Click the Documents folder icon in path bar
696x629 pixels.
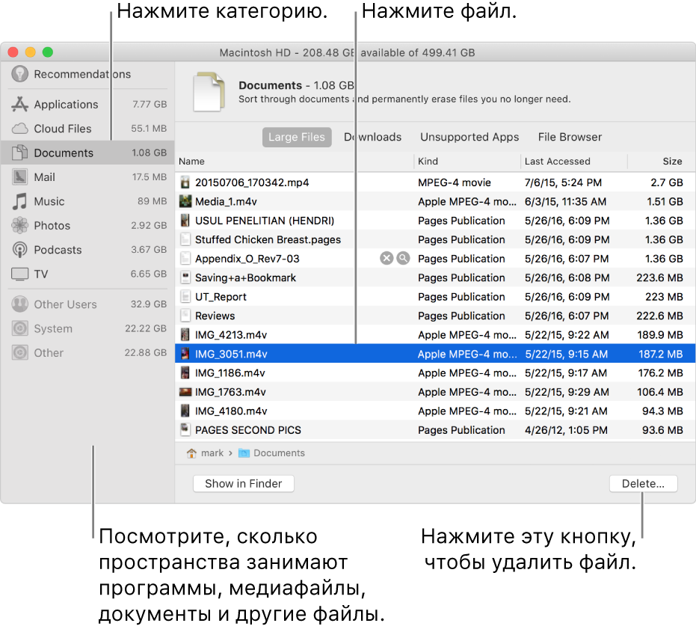[x=244, y=453]
